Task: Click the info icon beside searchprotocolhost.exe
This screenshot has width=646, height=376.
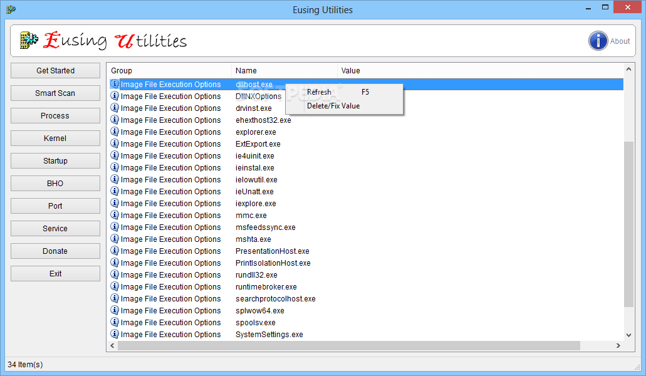Action: 115,299
